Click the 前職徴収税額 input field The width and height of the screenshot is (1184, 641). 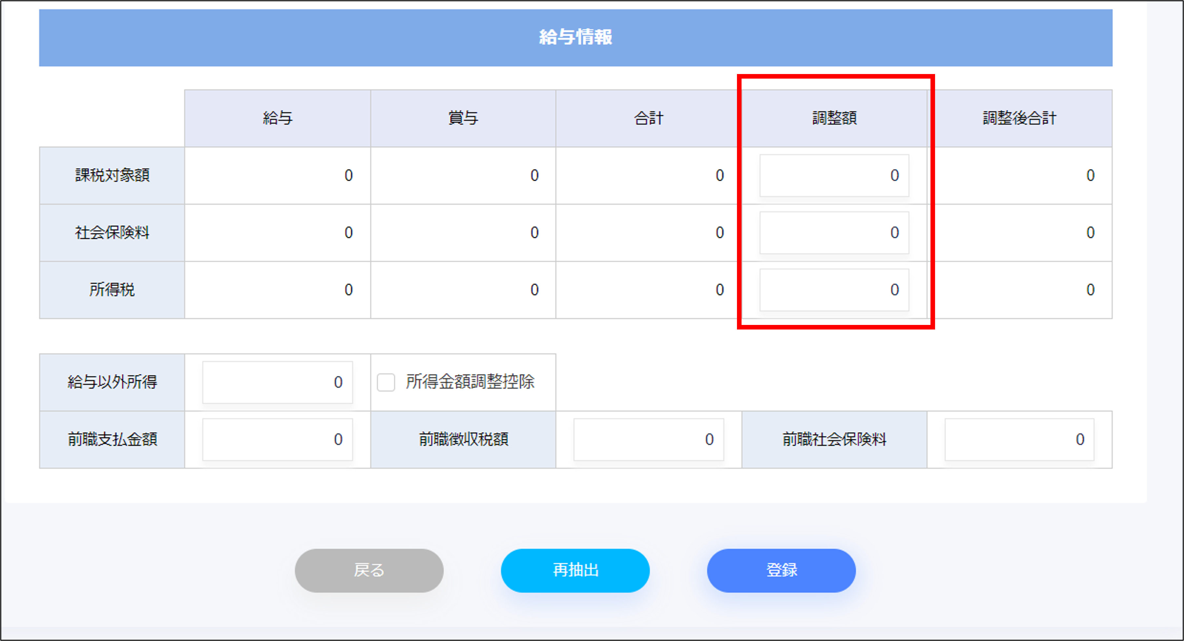pyautogui.click(x=648, y=440)
